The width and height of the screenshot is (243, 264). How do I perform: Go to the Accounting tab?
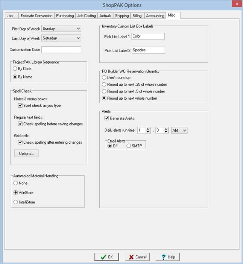[155, 16]
